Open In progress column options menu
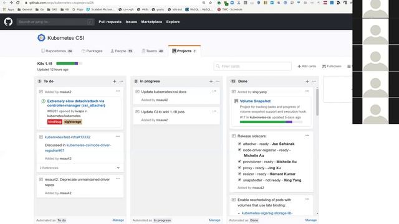Image resolution: width=399 pixels, height=224 pixels. tap(218, 82)
